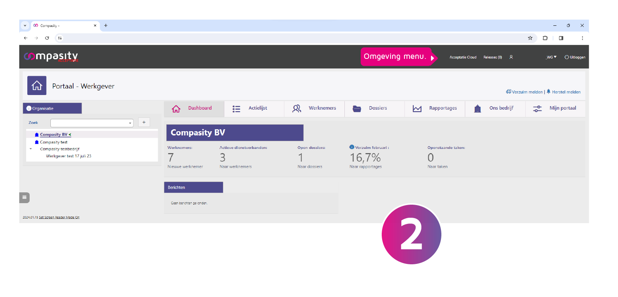The height and width of the screenshot is (297, 618).
Task: Go forward with browser forward arrow
Action: (36, 38)
